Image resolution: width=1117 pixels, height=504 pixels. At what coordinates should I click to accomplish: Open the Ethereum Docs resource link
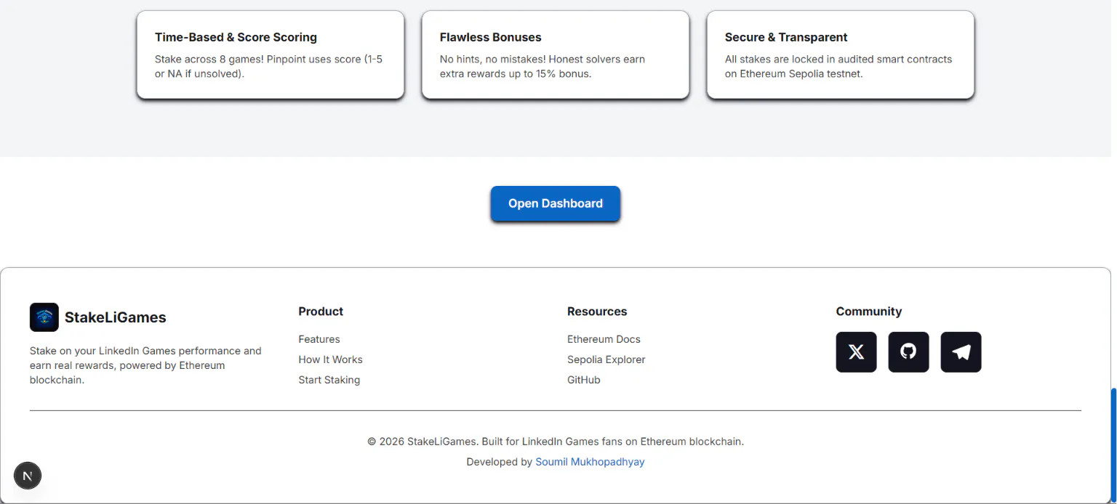tap(604, 339)
